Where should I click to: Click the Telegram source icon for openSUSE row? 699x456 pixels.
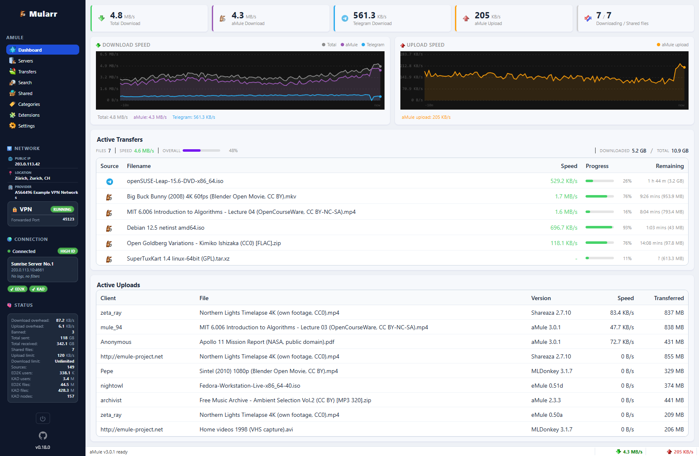point(109,181)
